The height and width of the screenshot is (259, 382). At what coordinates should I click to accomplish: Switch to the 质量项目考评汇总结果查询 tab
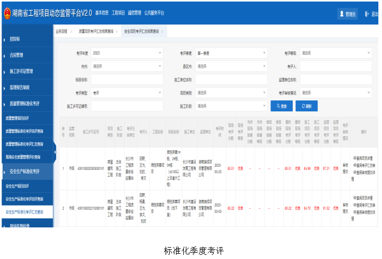click(x=96, y=32)
